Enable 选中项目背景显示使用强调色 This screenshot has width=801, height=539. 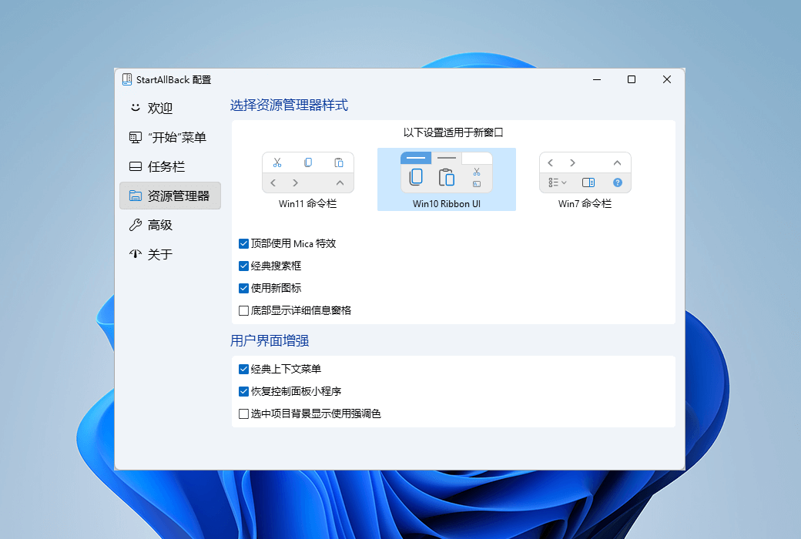243,413
